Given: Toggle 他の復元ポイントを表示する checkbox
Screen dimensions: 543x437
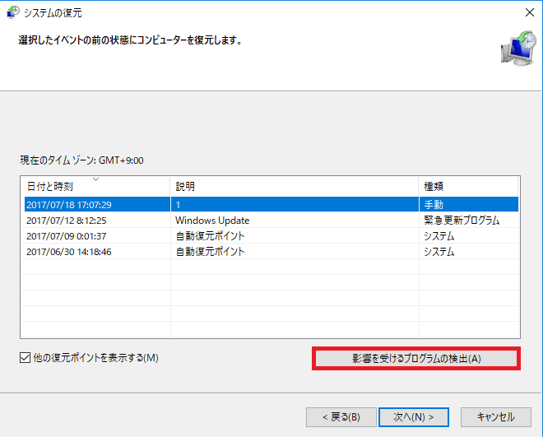Looking at the screenshot, I should pos(25,358).
